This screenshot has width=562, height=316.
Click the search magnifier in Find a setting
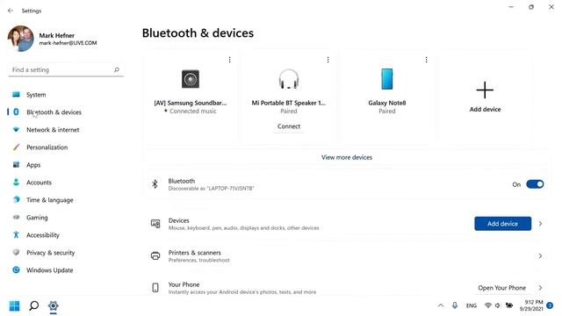[x=117, y=70]
